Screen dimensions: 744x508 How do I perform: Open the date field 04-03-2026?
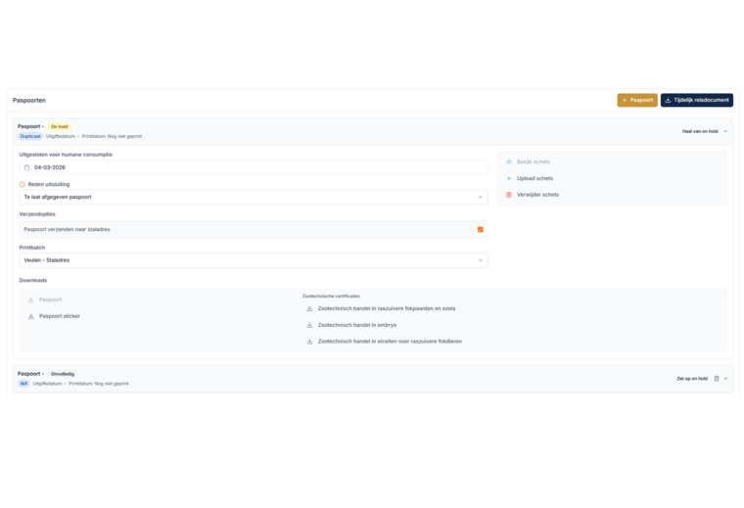coord(254,167)
